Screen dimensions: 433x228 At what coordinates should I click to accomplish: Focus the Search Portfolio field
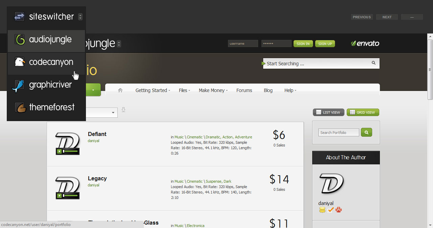coord(339,133)
